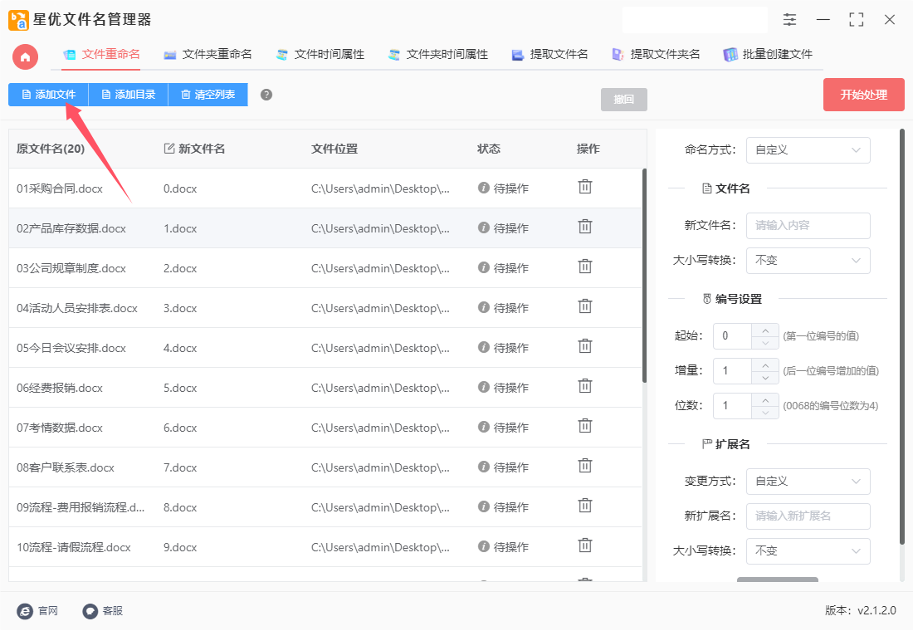913x631 pixels.
Task: Click the help question mark icon
Action: pyautogui.click(x=266, y=95)
